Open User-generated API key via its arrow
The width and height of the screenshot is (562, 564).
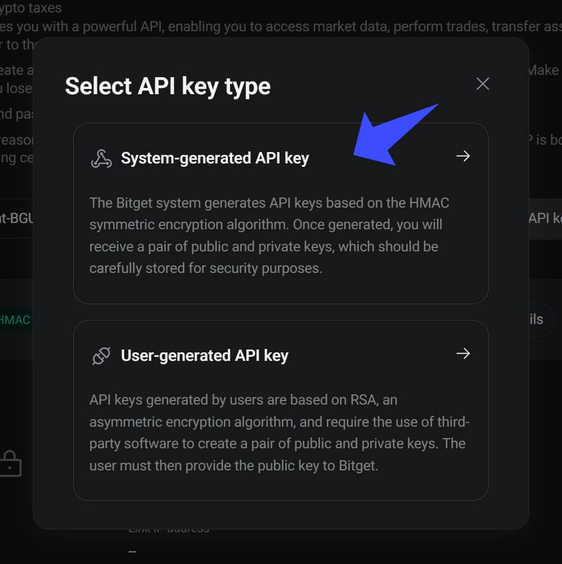[x=463, y=353]
